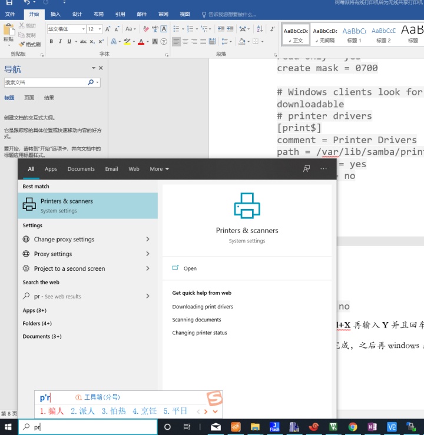This screenshot has width=424, height=435.
Task: Show paragraph marks icon
Action: click(273, 29)
